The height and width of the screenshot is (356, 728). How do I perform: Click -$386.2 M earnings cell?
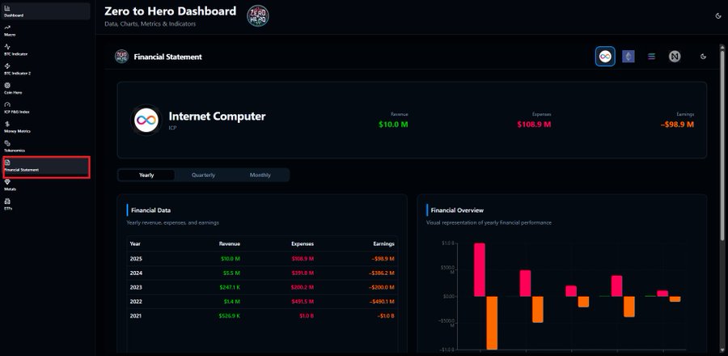tap(382, 273)
